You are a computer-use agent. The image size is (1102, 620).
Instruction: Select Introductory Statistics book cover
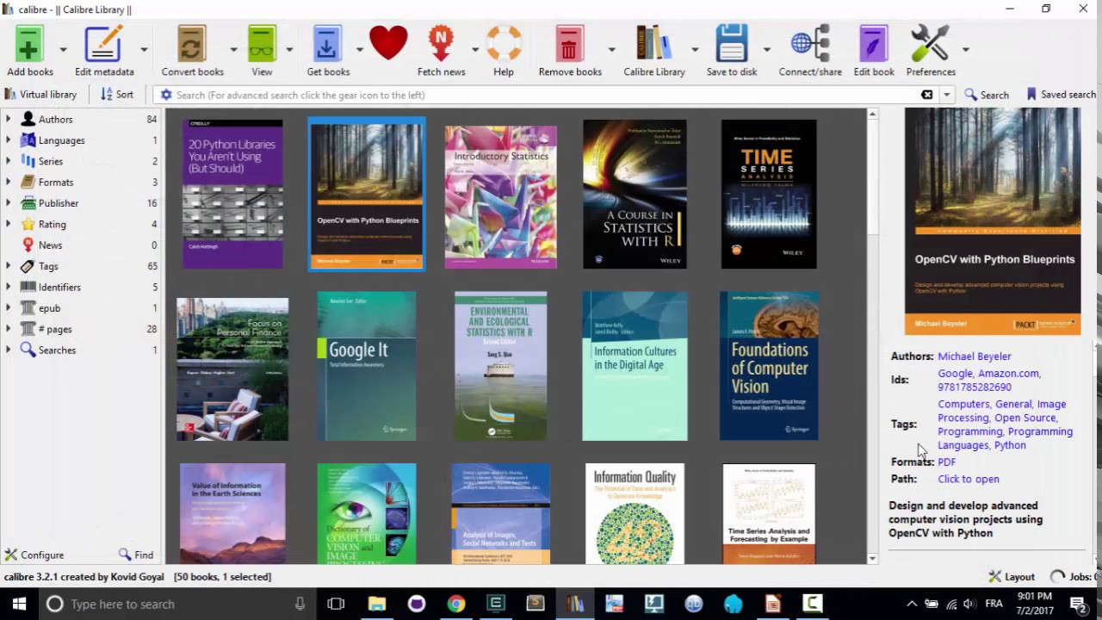point(500,197)
